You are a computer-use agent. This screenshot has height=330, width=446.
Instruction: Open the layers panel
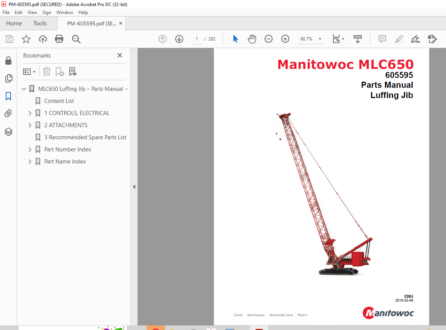9,132
